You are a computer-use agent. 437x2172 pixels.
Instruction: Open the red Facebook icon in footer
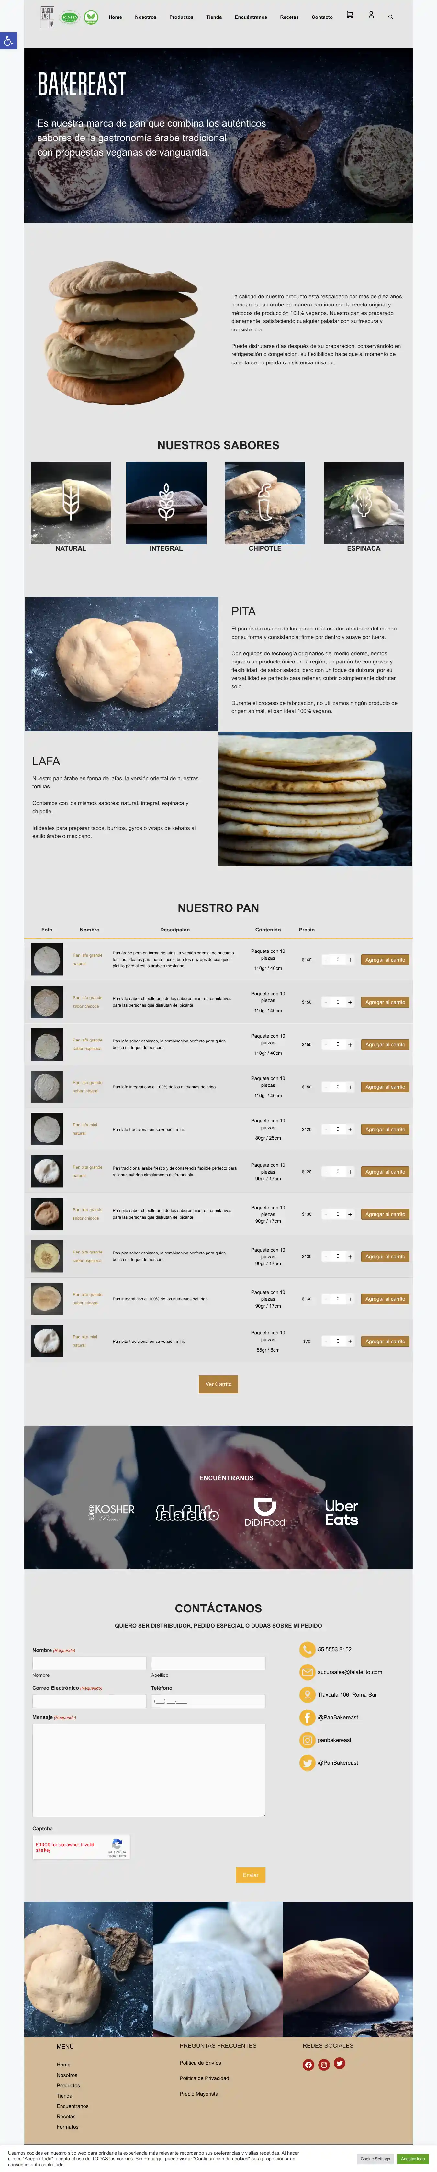click(x=308, y=2065)
